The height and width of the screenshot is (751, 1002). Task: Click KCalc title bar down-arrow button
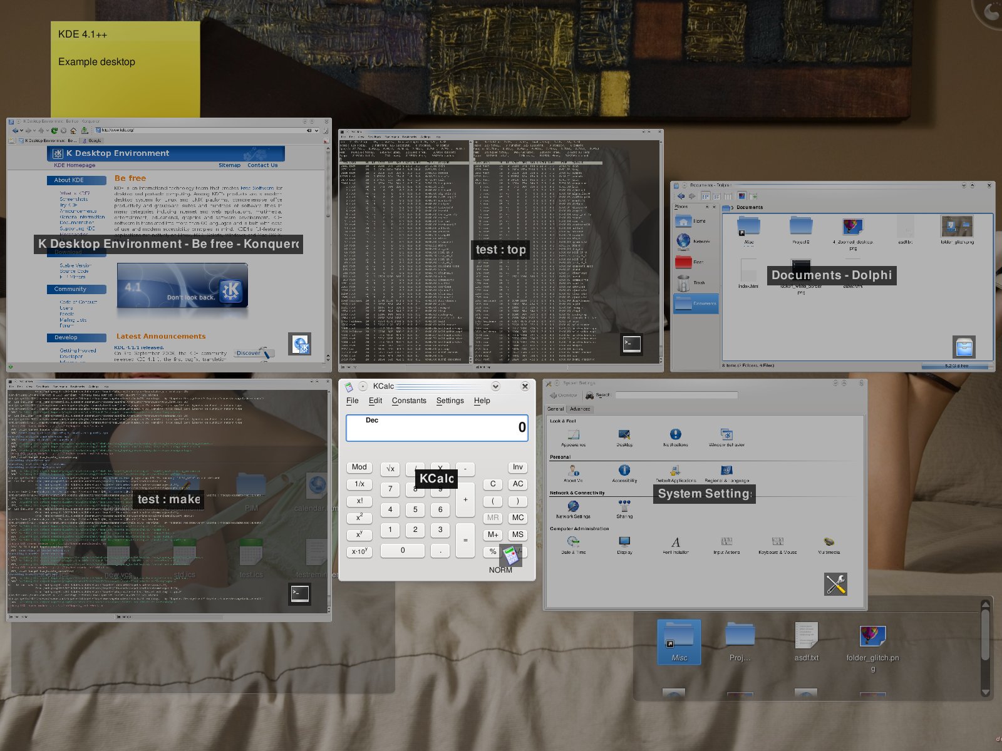pos(495,386)
